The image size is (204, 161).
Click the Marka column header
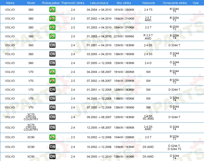click(x=10, y=3)
